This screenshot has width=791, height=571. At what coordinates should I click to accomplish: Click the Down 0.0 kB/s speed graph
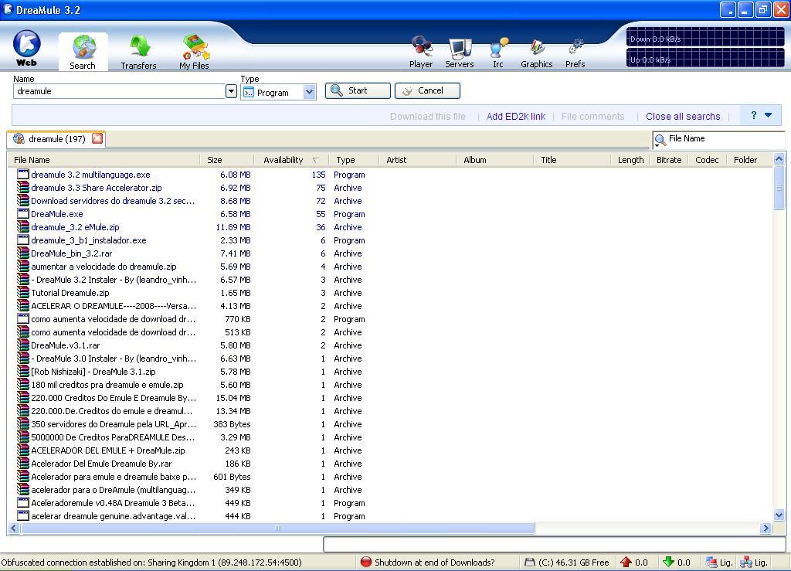(x=705, y=37)
